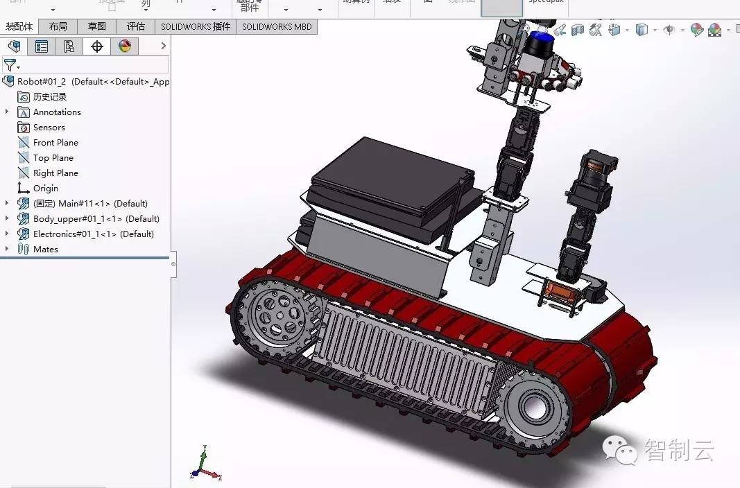The image size is (740, 488).
Task: Expand the Main#11<1> component
Action: pyautogui.click(x=7, y=203)
